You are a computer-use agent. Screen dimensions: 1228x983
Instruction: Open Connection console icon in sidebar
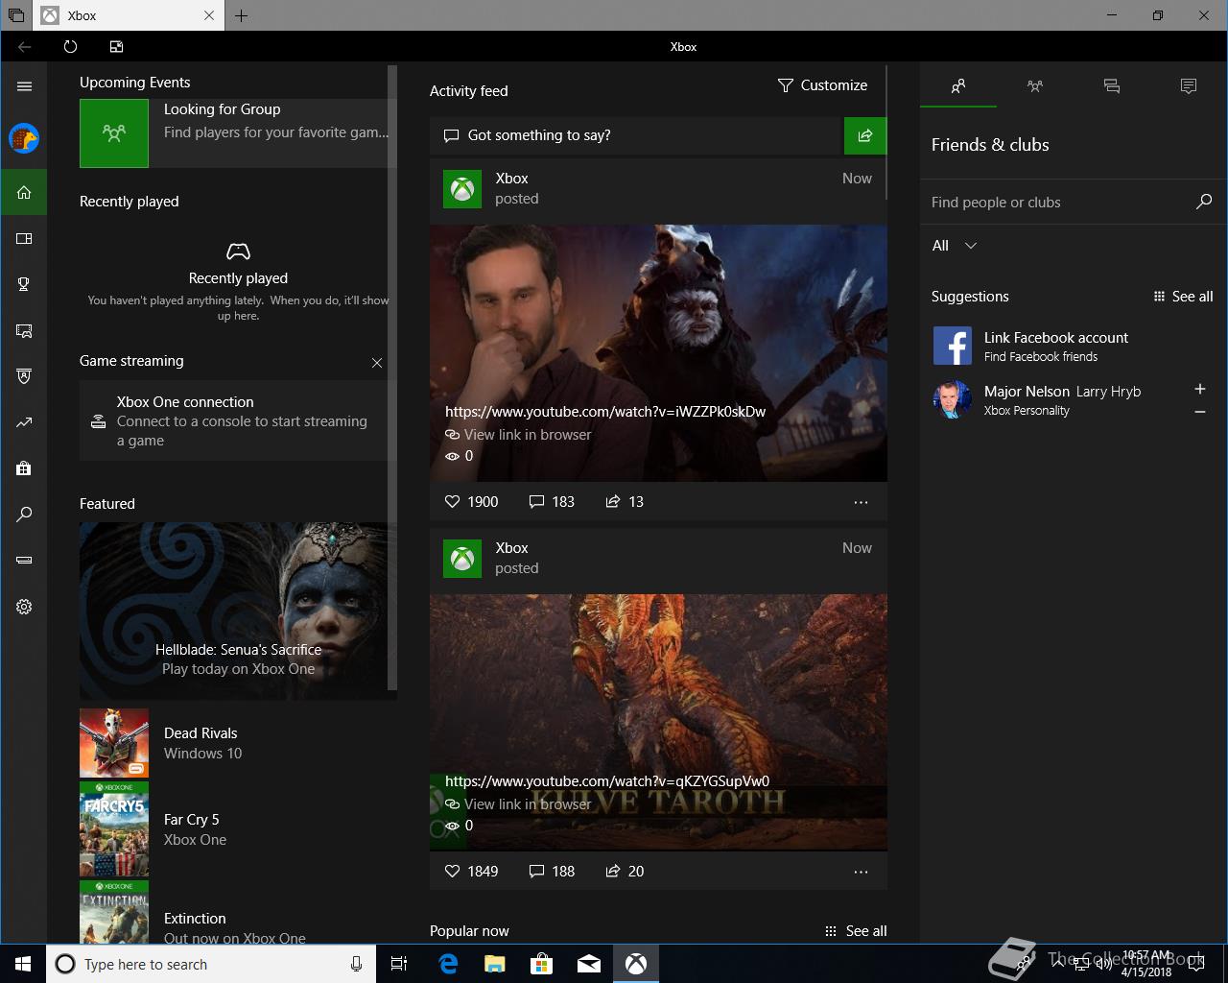[24, 561]
